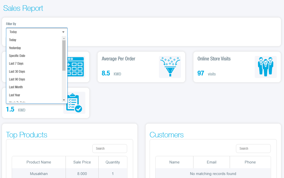This screenshot has height=178, width=284.
Task: Focus the Customers search field
Action: (x=253, y=148)
